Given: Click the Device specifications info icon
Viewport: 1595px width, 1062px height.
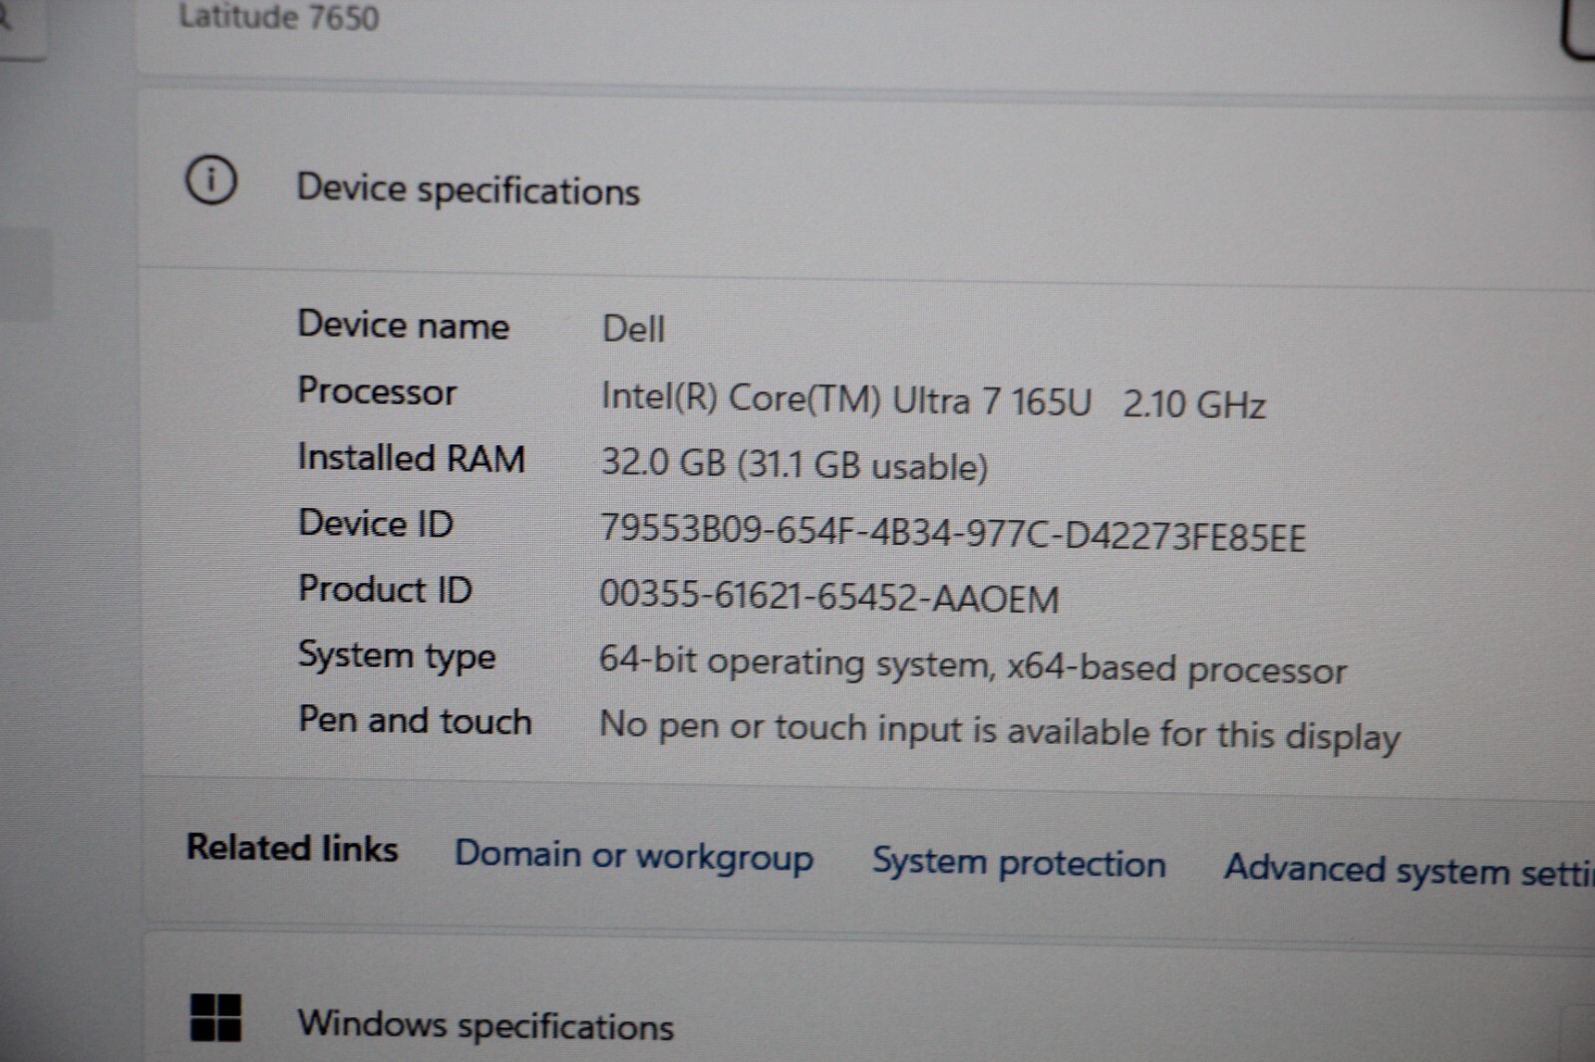Looking at the screenshot, I should 211,180.
